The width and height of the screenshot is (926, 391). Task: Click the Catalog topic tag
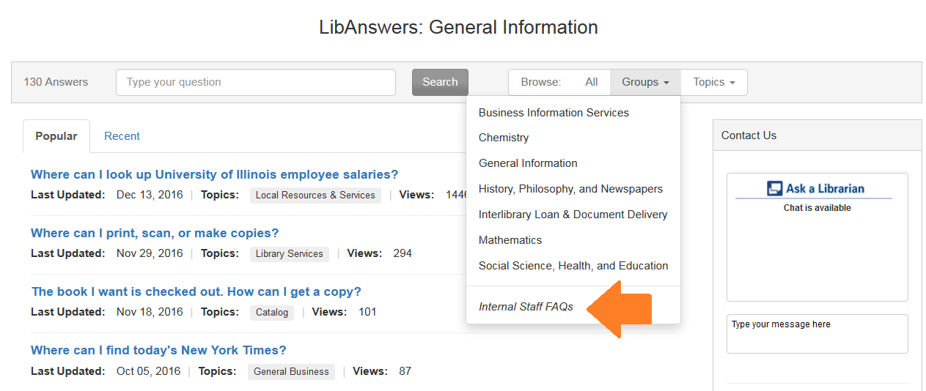tap(271, 313)
